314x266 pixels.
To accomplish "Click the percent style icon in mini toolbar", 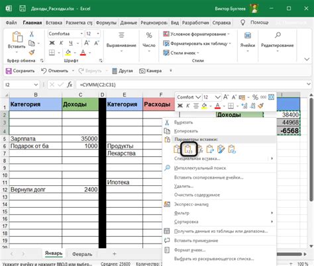I will click(x=255, y=97).
